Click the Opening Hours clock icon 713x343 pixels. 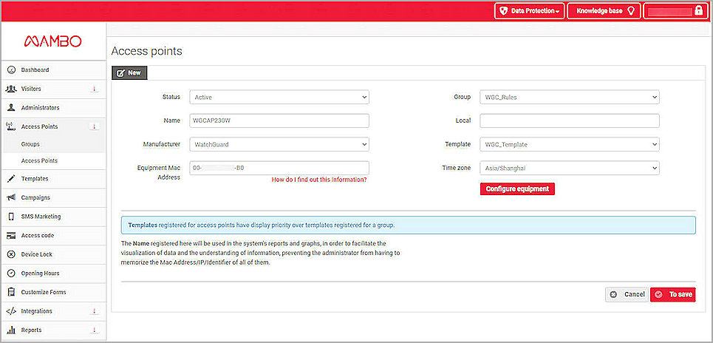[x=11, y=274]
